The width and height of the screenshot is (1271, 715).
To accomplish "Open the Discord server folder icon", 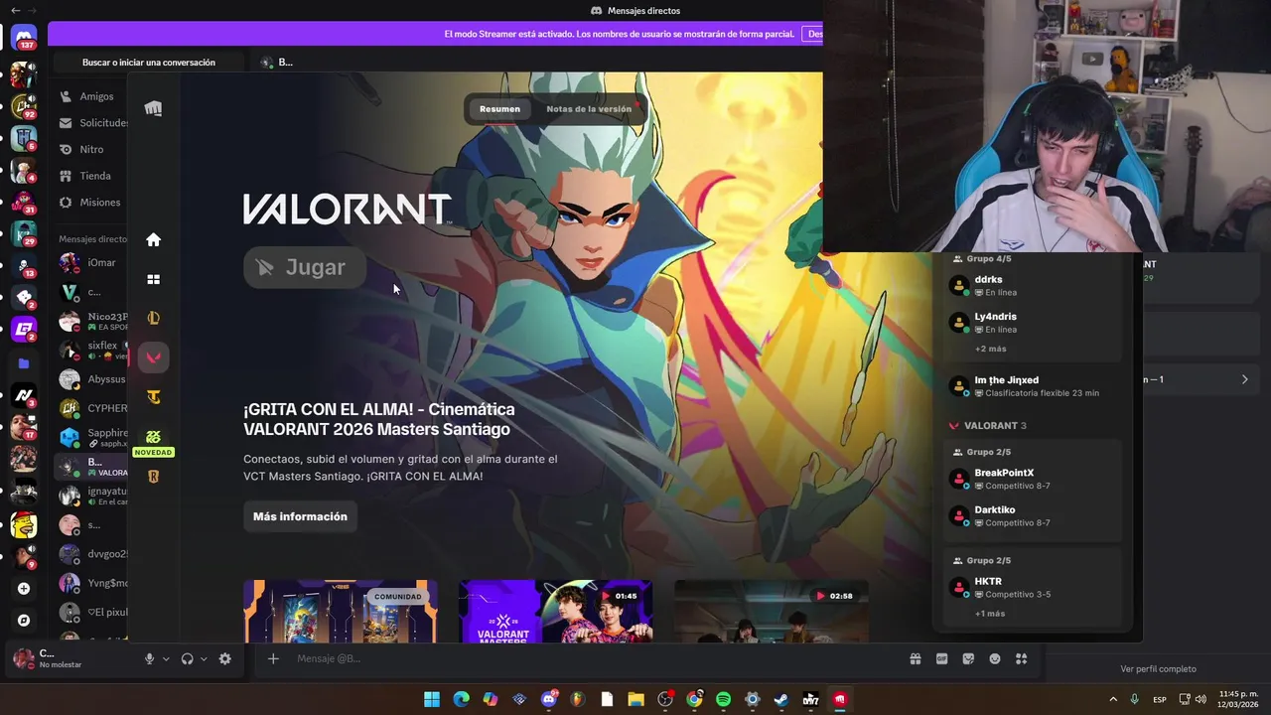I will click(24, 364).
